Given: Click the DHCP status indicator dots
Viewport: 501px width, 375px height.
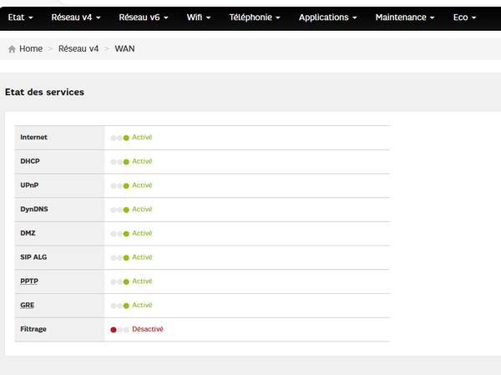Looking at the screenshot, I should [x=119, y=162].
